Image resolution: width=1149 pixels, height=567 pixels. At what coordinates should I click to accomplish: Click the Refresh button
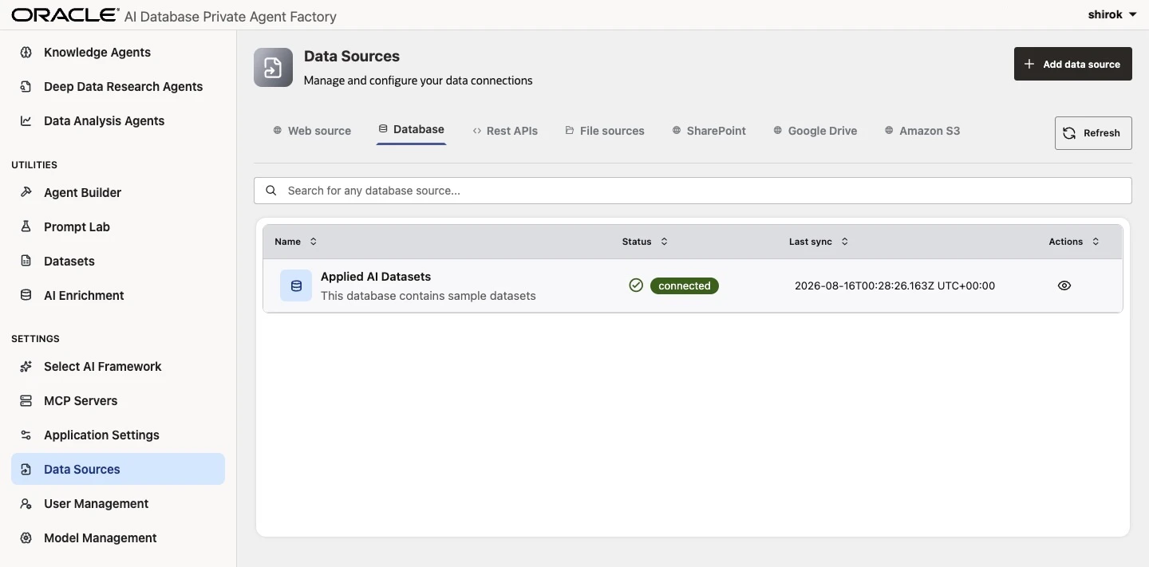1093,133
